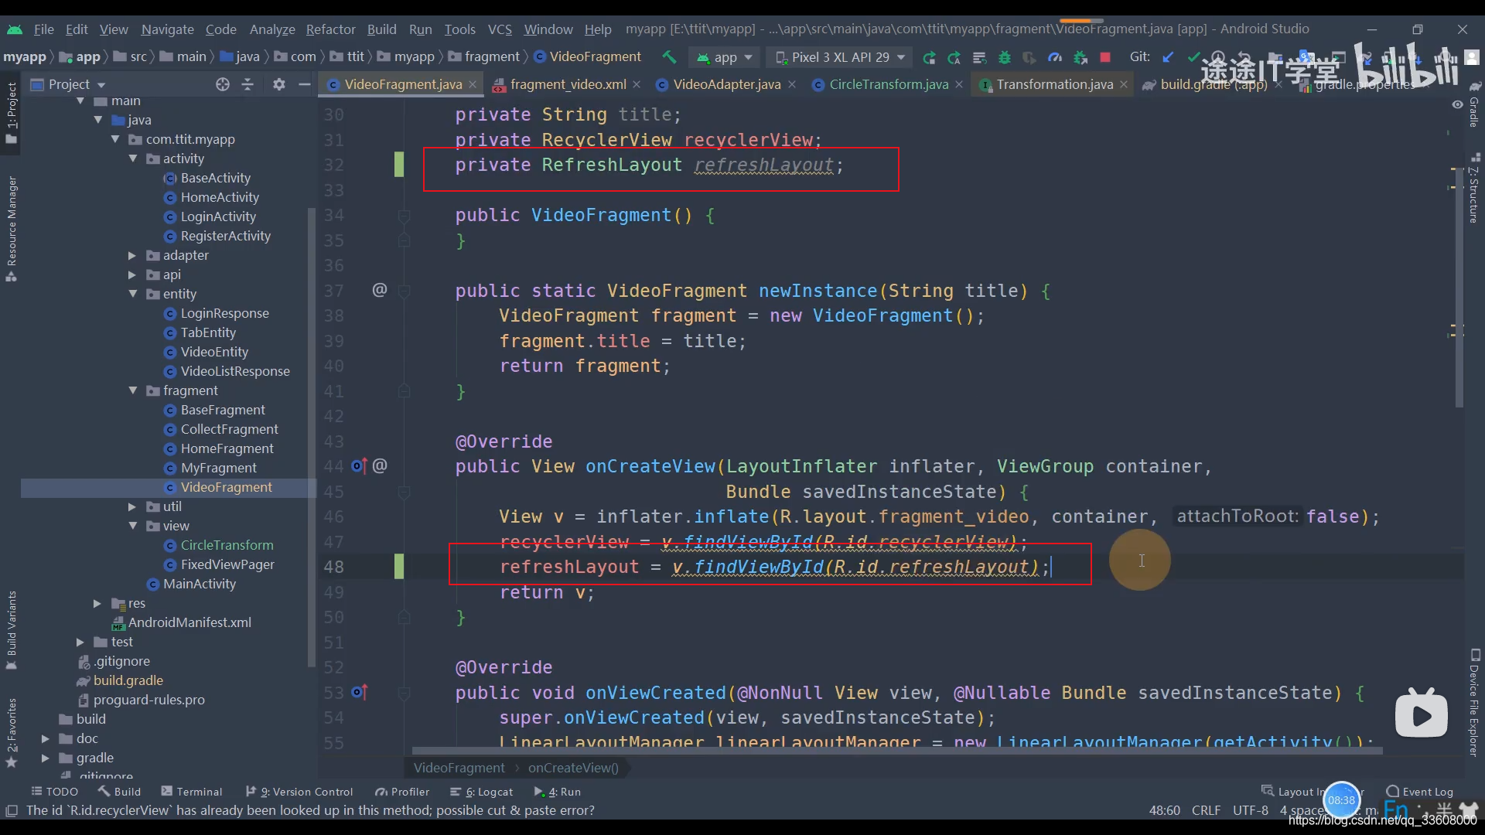Toggle the 1: Project tool window
Screen dimensions: 1485x835
click(x=12, y=113)
